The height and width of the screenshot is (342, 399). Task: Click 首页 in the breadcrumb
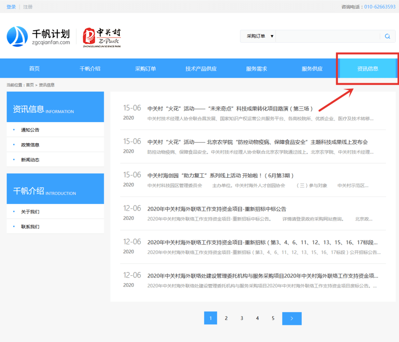[30, 85]
